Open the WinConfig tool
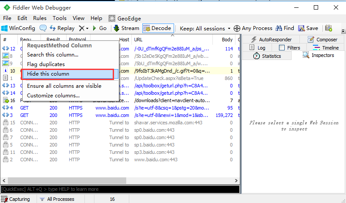This screenshot has width=346, height=203. [x=18, y=28]
